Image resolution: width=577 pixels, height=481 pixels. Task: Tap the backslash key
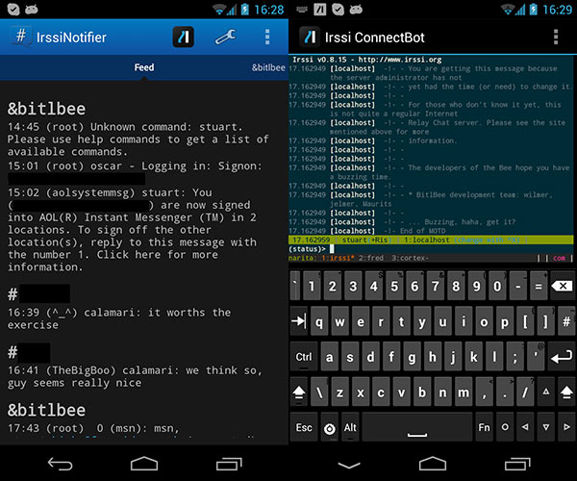click(319, 392)
